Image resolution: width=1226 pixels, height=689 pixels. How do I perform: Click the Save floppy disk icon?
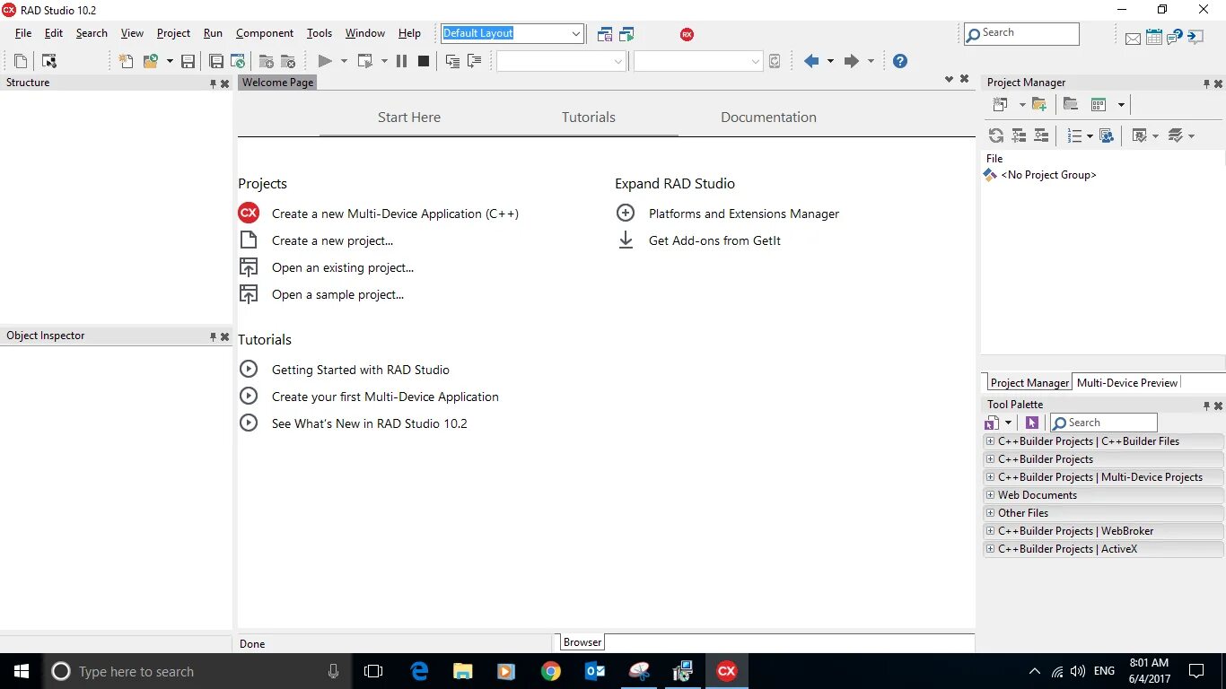[188, 61]
